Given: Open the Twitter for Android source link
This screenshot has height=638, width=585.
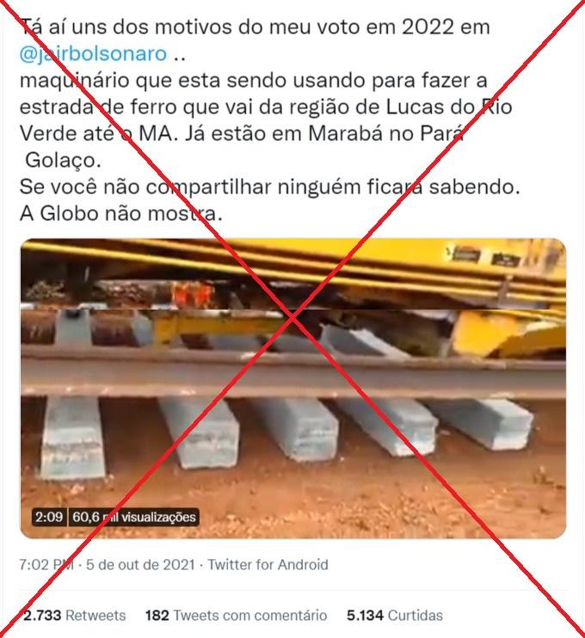Looking at the screenshot, I should 268,565.
